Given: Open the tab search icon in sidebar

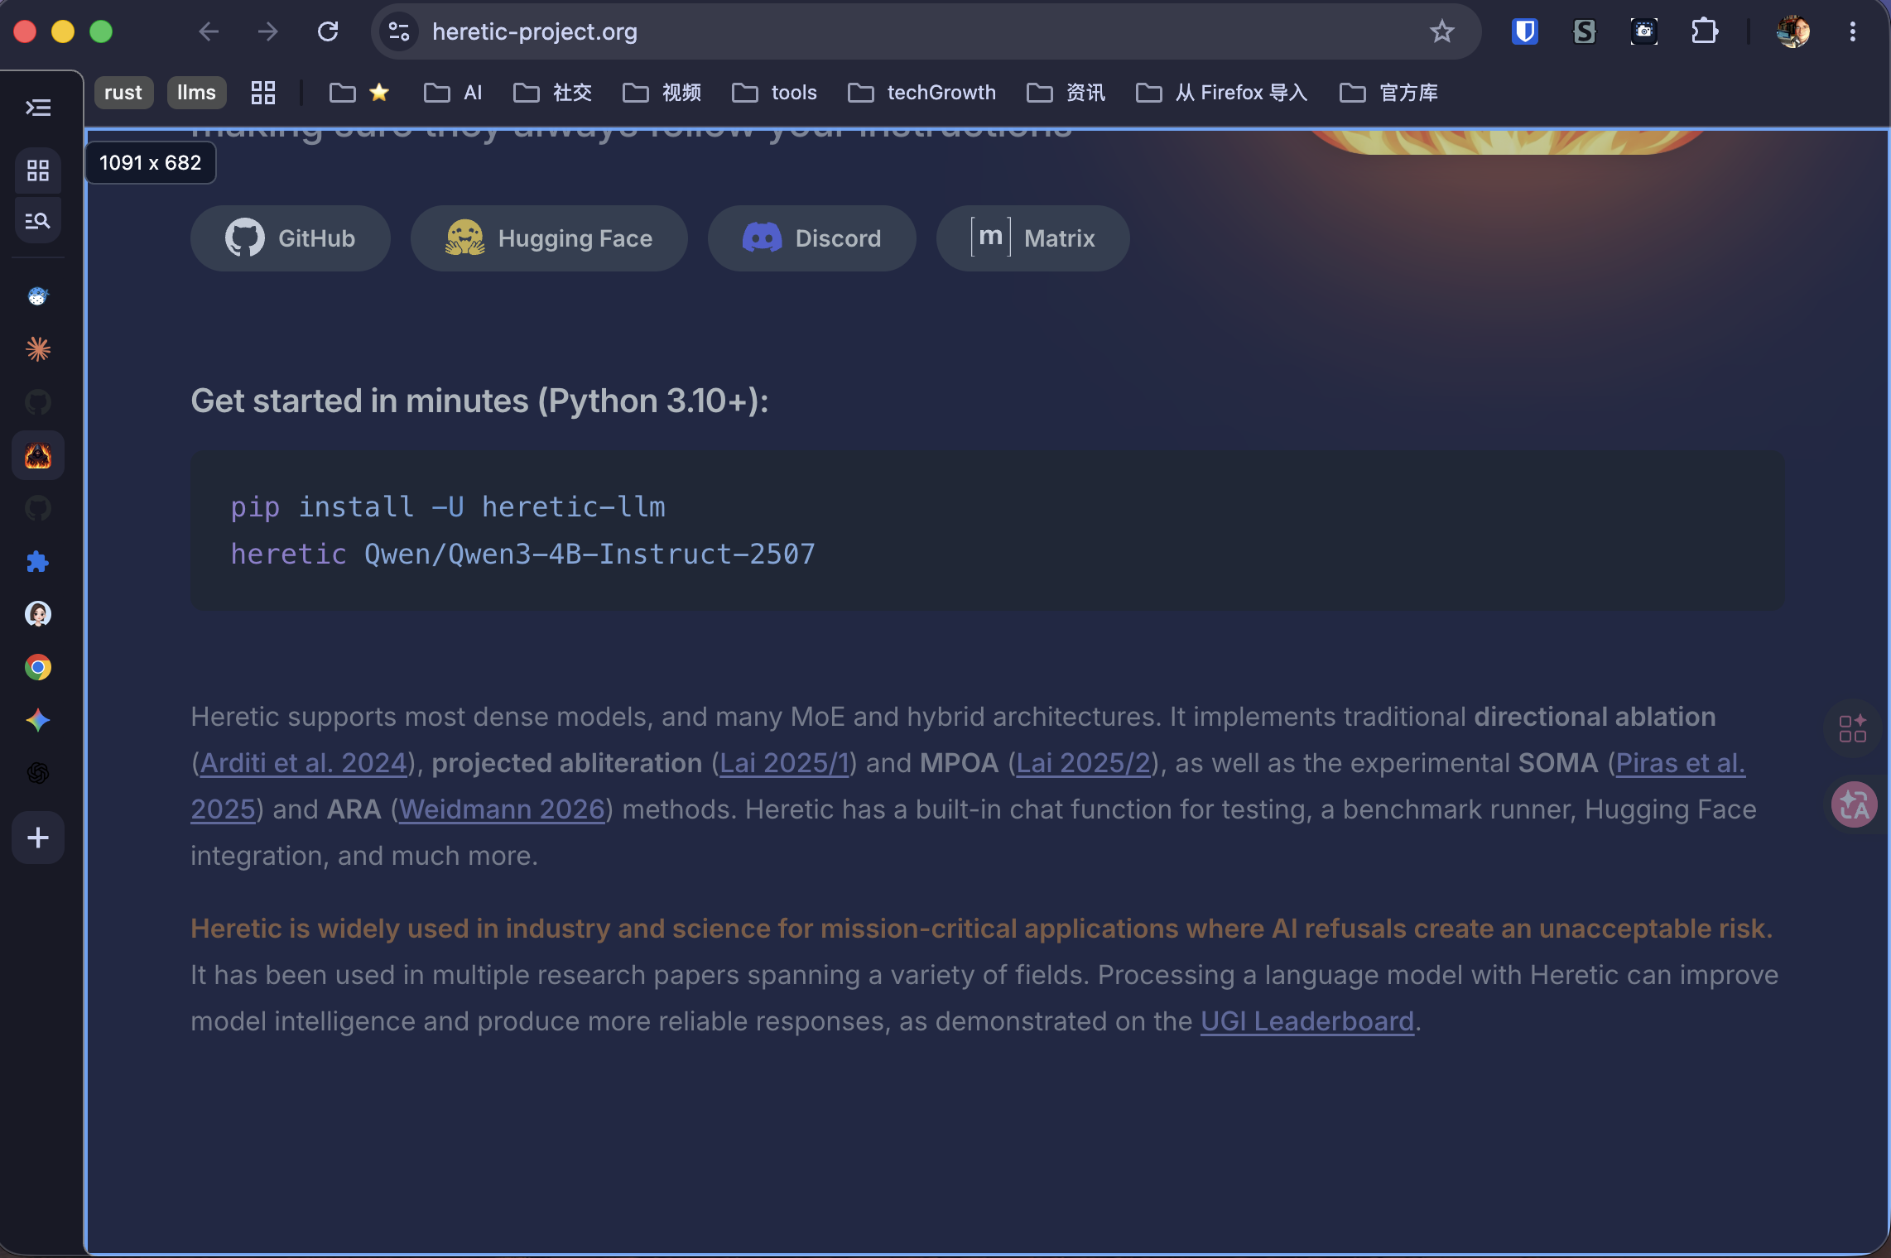Looking at the screenshot, I should pyautogui.click(x=38, y=220).
